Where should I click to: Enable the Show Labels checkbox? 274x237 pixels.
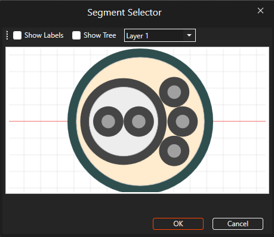(x=17, y=35)
